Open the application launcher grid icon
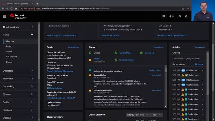 pyautogui.click(x=164, y=16)
